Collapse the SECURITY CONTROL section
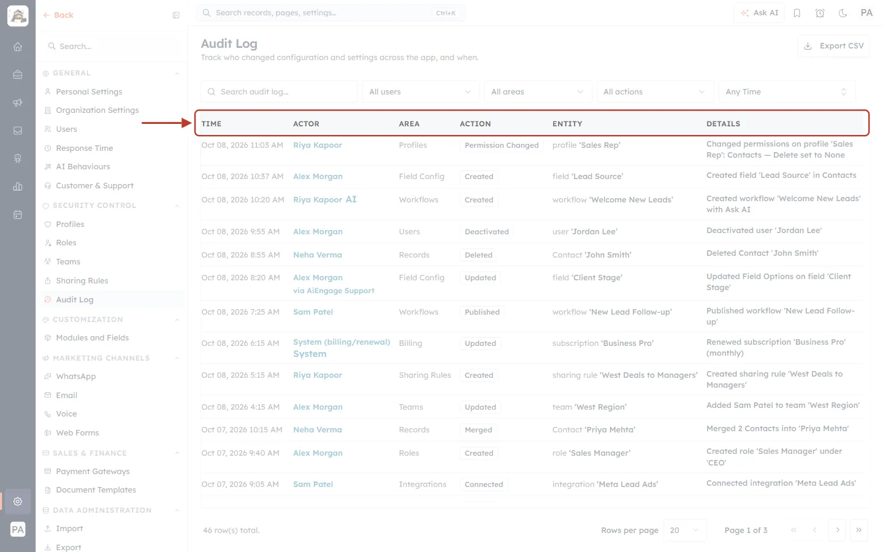The image size is (883, 552). [x=177, y=206]
